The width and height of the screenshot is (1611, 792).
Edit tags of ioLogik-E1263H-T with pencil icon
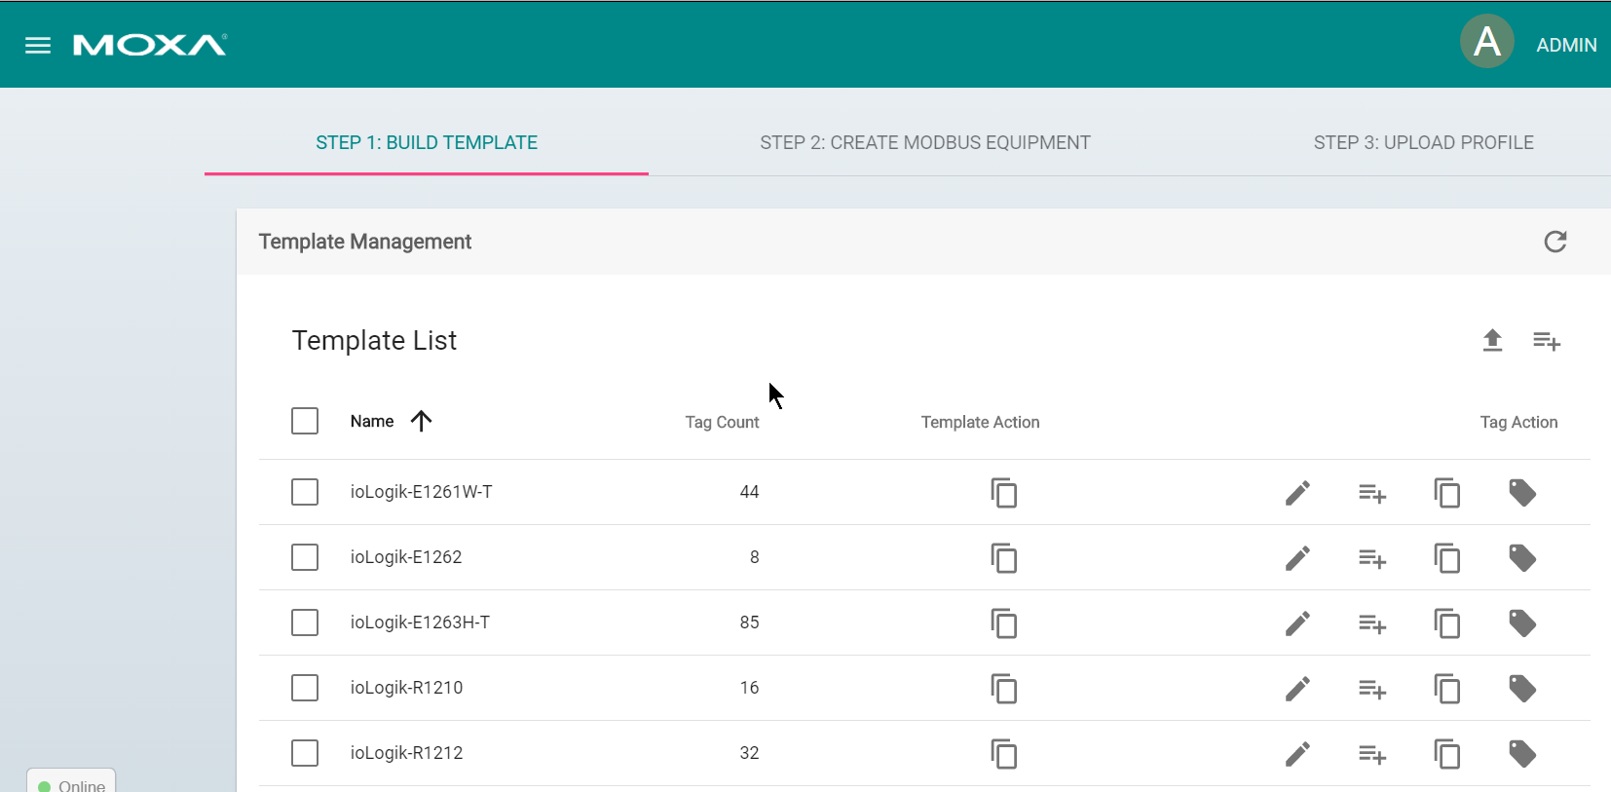point(1297,623)
